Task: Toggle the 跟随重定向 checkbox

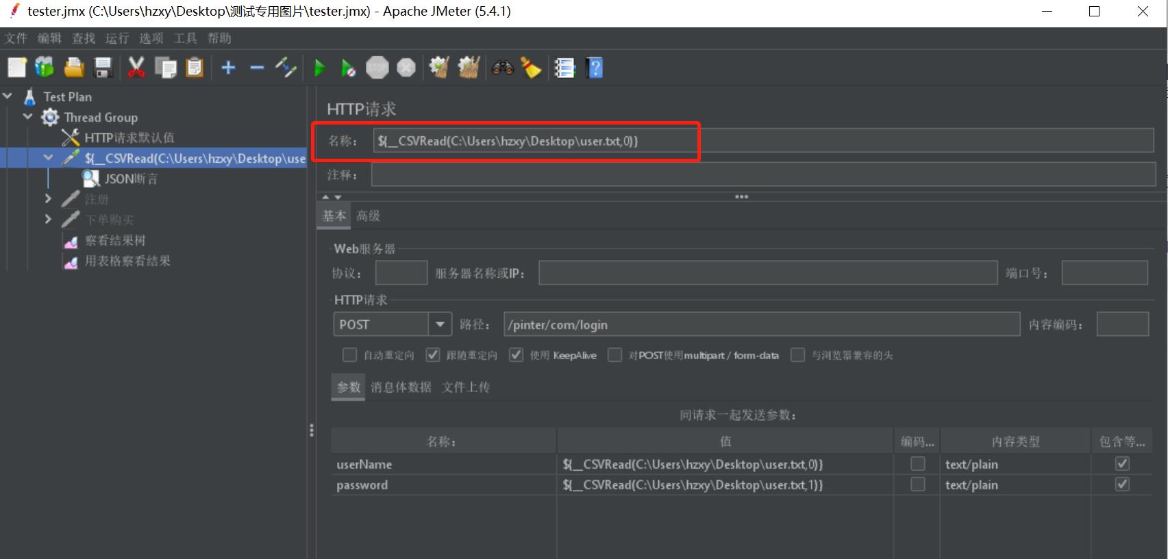Action: 432,354
